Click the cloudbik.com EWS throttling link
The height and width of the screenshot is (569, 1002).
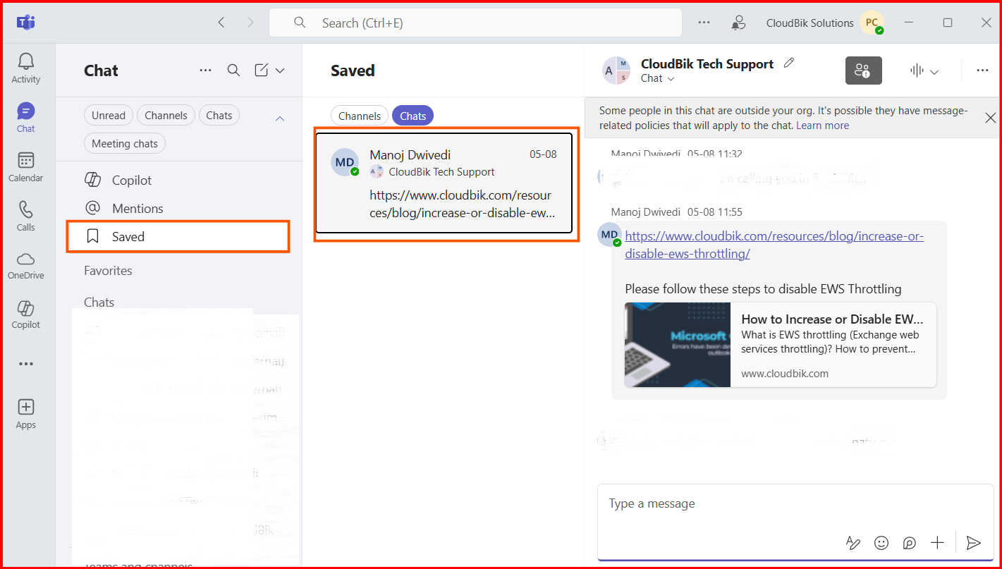[x=774, y=236]
